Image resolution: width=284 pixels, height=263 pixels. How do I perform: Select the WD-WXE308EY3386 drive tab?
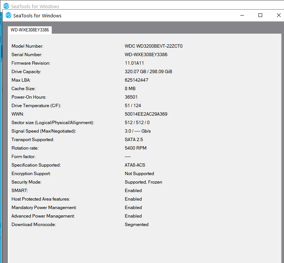pos(30,30)
